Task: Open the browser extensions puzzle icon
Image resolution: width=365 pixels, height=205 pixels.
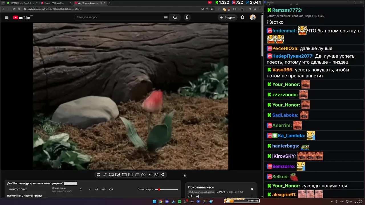Action: [x=234, y=9]
